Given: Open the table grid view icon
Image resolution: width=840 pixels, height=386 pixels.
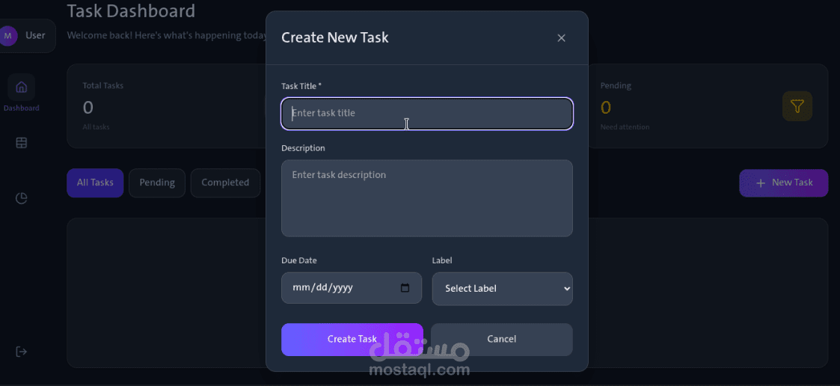Looking at the screenshot, I should (x=21, y=143).
